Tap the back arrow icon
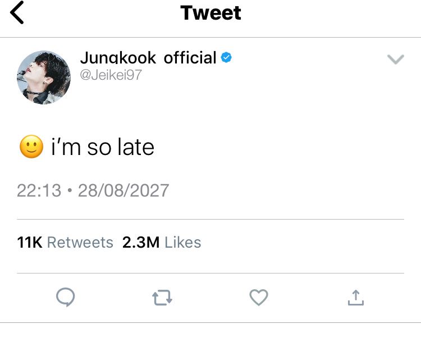 [x=17, y=13]
